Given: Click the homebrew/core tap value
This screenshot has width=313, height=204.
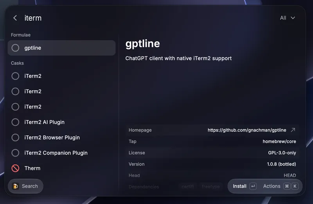Looking at the screenshot, I should [x=279, y=141].
